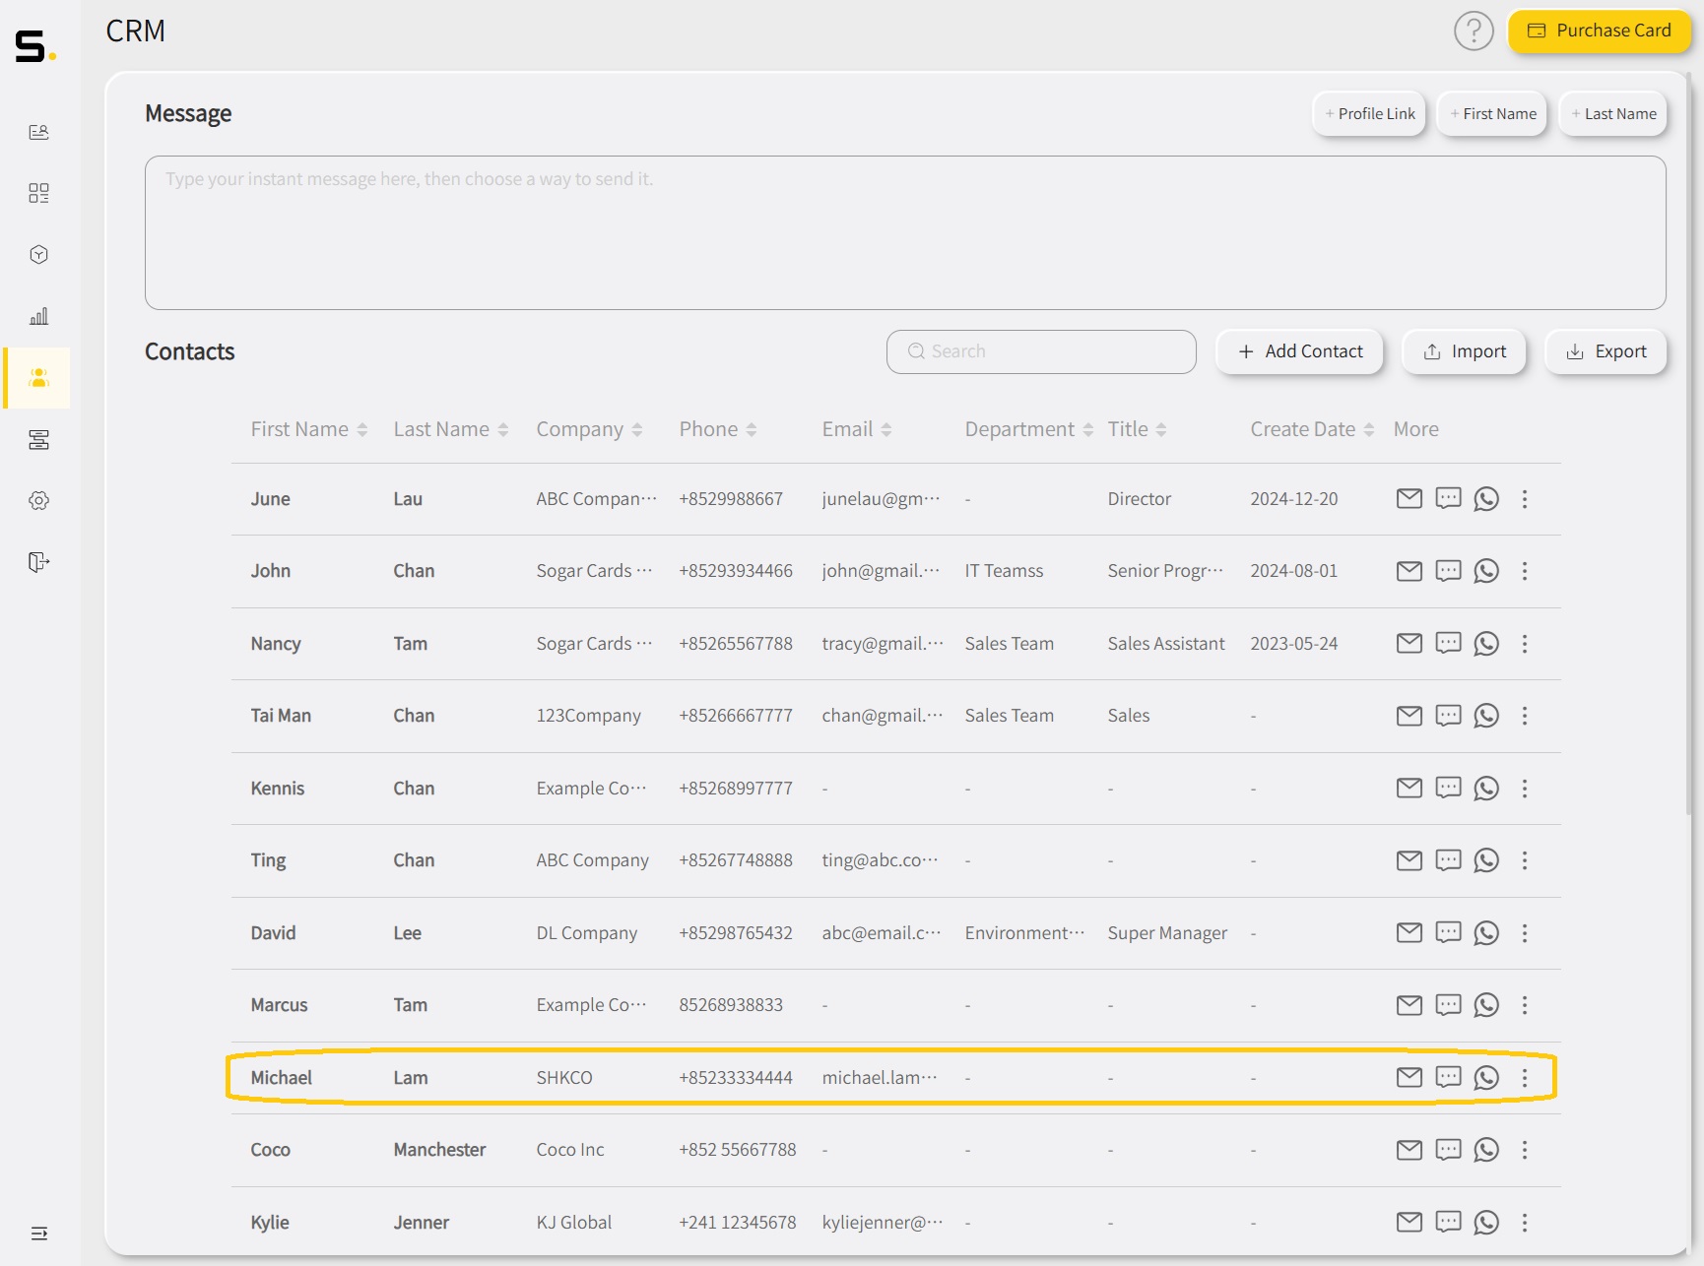Send email to Ting Chan
This screenshot has width=1704, height=1266.
coord(1409,860)
